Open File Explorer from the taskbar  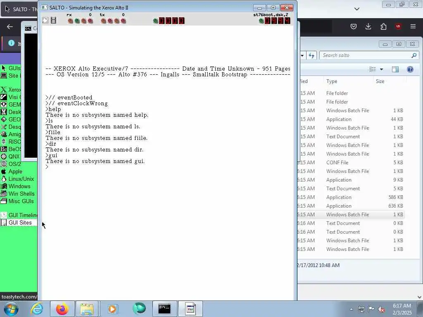coord(87,309)
